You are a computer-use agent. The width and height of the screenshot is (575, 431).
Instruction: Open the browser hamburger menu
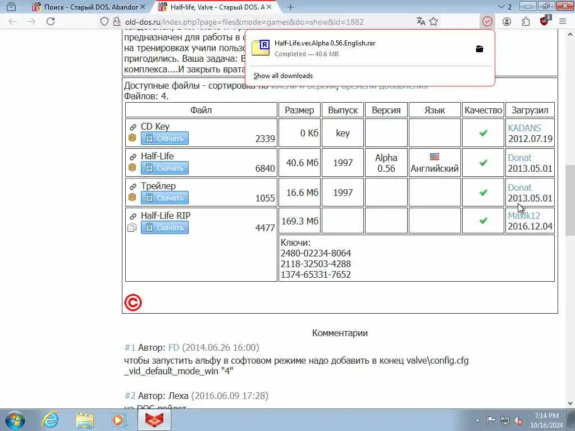(563, 22)
